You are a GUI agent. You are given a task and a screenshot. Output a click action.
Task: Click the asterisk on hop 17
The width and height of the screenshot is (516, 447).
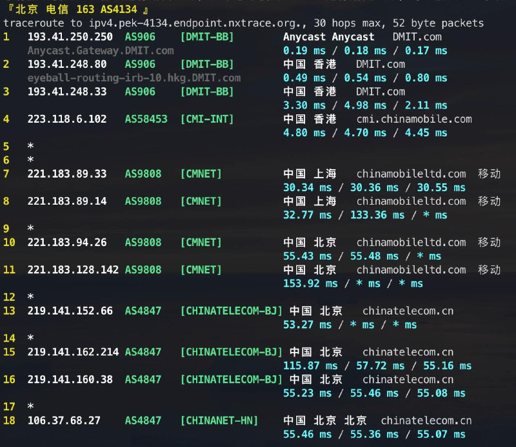point(30,406)
